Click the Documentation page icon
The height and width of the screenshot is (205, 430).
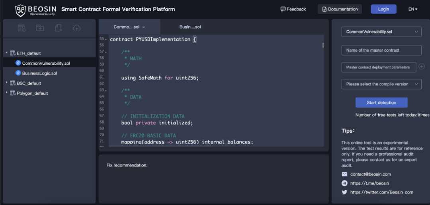[324, 9]
